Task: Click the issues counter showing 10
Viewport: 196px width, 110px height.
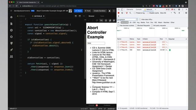Action: coord(173,9)
